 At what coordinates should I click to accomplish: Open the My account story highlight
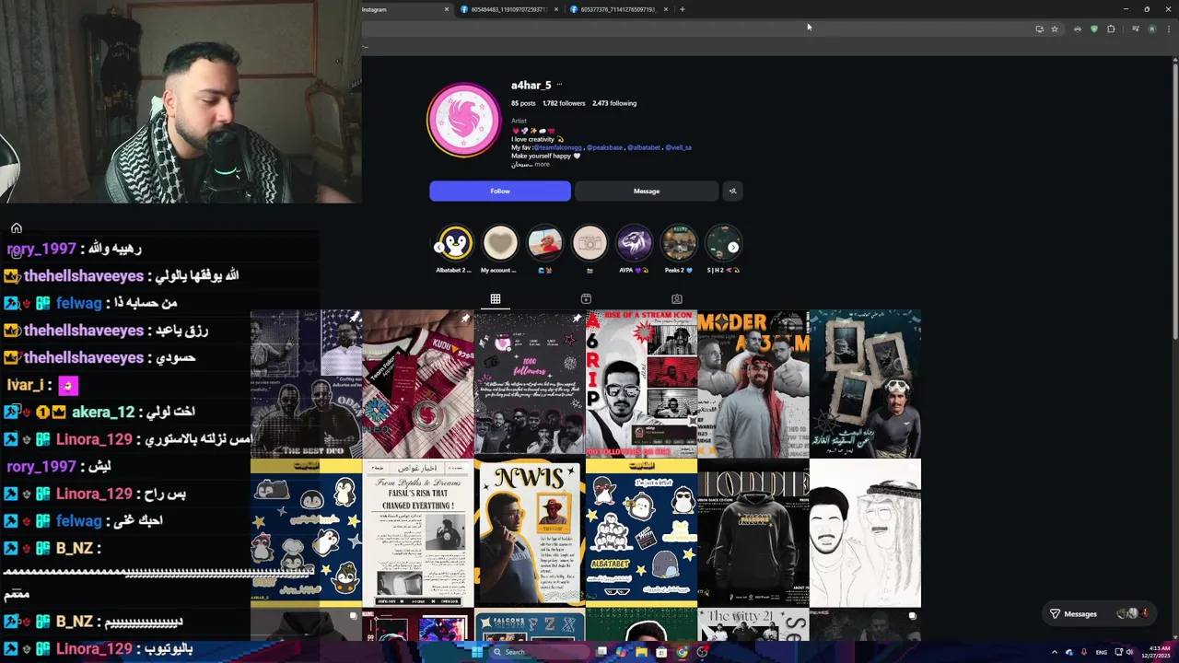click(x=500, y=244)
